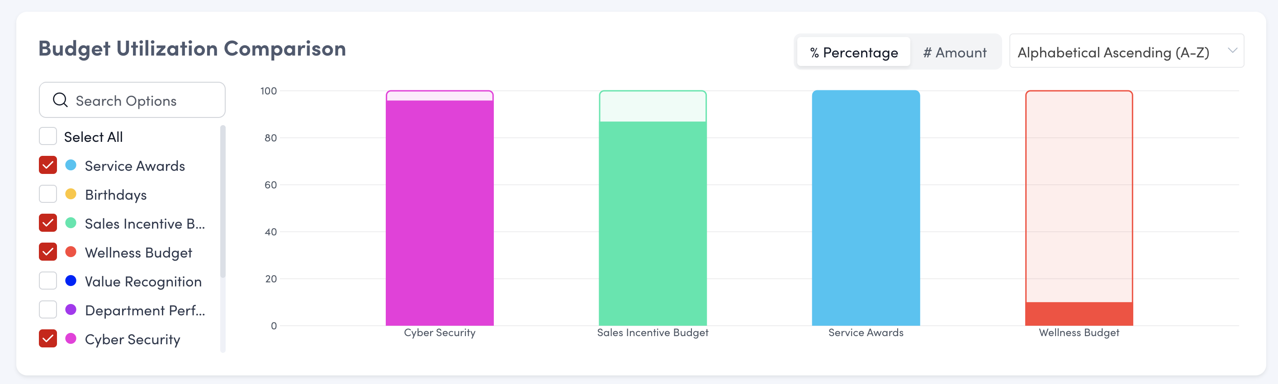Image resolution: width=1278 pixels, height=384 pixels.
Task: Uncheck the Sales Incentive Budget option
Action: [48, 223]
